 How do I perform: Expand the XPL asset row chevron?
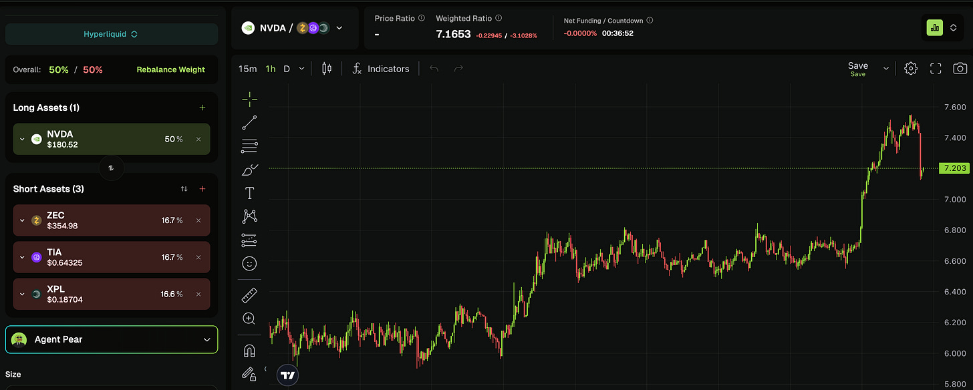coord(22,294)
